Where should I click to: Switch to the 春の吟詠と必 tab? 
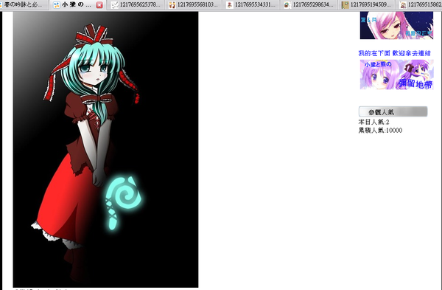[24, 5]
